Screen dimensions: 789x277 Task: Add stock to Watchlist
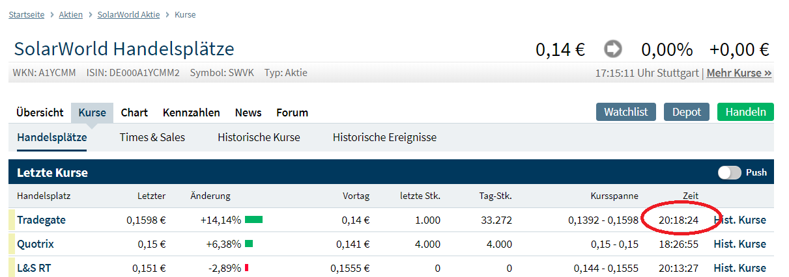pyautogui.click(x=625, y=112)
